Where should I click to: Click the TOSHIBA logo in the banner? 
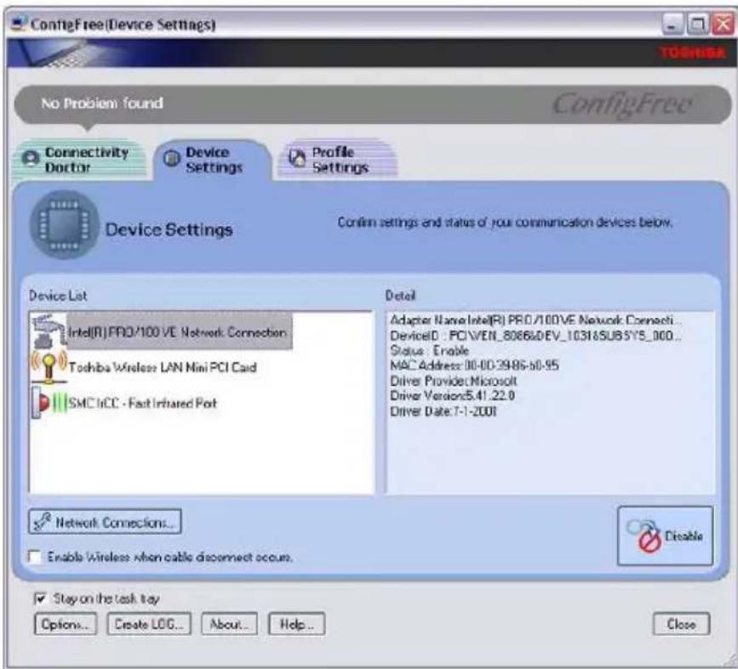[692, 52]
